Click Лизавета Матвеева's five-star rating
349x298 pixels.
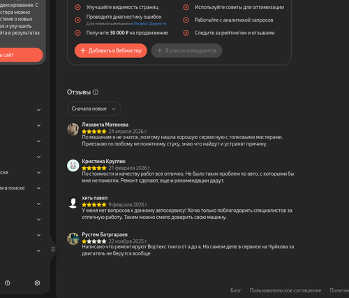[x=94, y=132]
